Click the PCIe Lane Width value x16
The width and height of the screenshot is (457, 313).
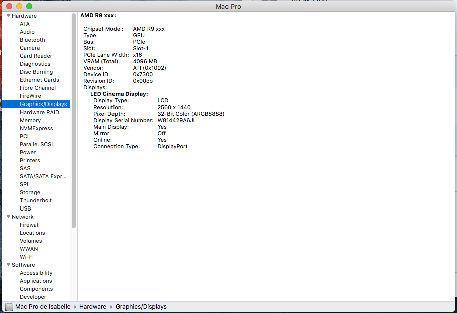(137, 55)
